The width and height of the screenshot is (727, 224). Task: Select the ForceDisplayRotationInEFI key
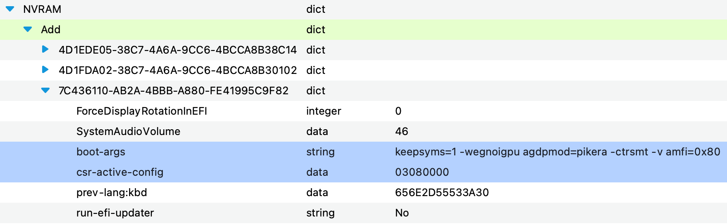[142, 111]
